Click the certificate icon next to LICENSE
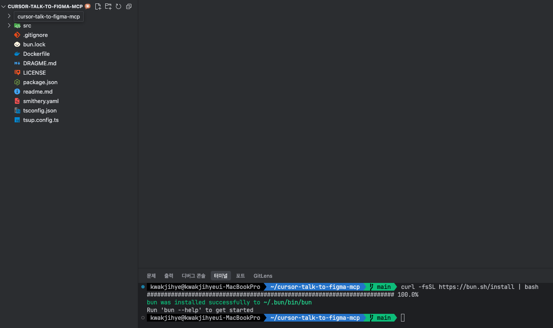The width and height of the screenshot is (553, 328). (x=17, y=73)
